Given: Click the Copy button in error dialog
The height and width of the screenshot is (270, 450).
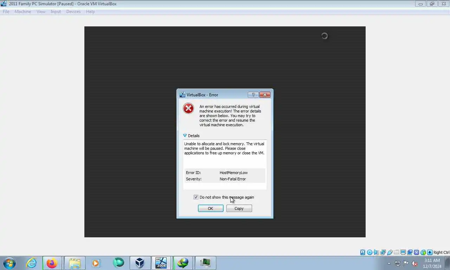Looking at the screenshot, I should [x=239, y=208].
